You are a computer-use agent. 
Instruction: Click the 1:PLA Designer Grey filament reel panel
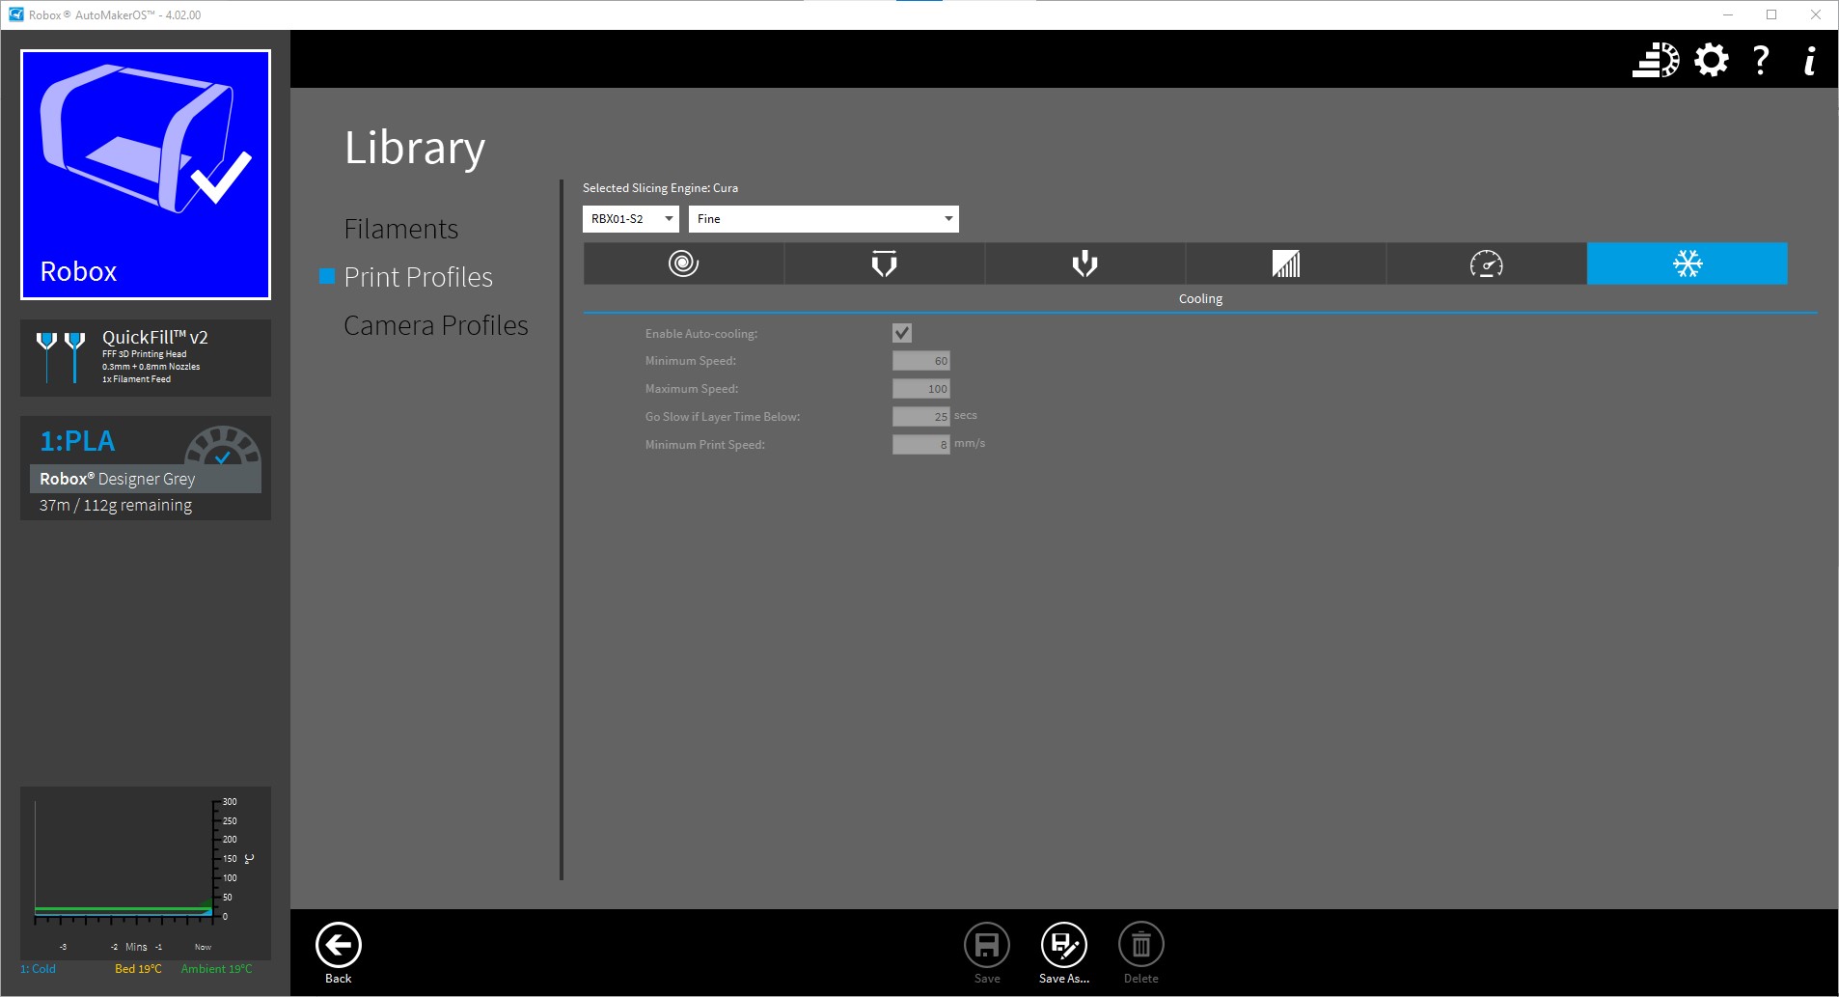point(146,468)
